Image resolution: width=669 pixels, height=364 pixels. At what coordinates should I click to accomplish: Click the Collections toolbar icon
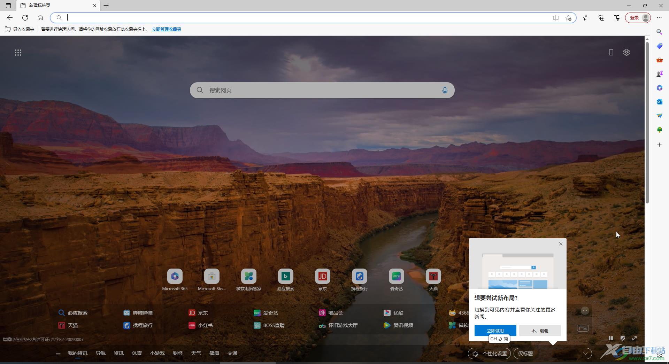(601, 18)
